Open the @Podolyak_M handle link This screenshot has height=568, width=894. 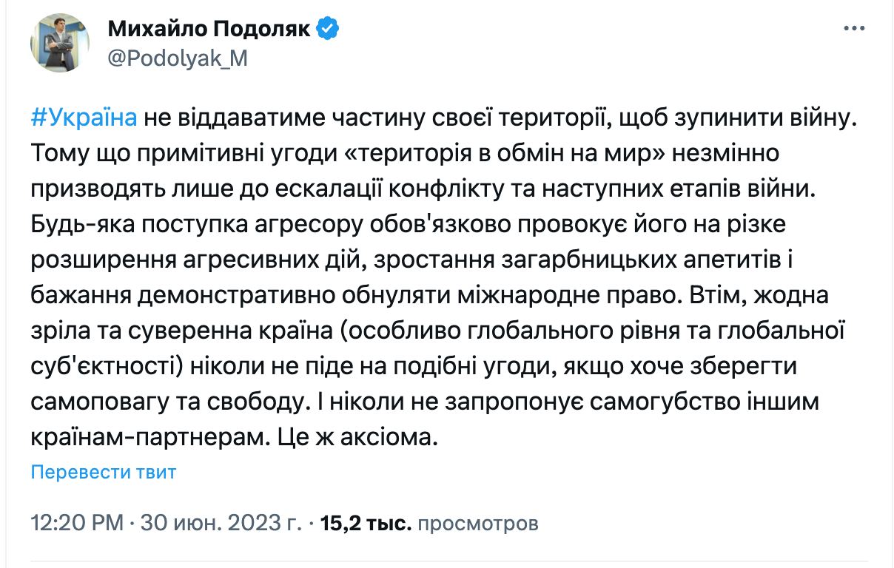click(178, 59)
